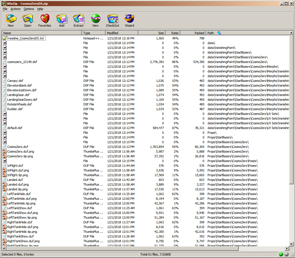
Task: Sort files by the Name column header
Action: coord(42,33)
